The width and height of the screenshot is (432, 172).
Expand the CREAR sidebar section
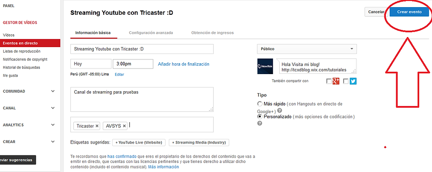pos(29,142)
